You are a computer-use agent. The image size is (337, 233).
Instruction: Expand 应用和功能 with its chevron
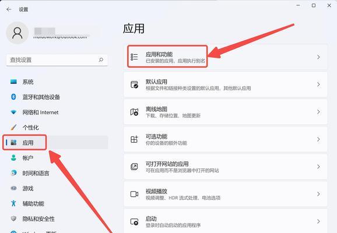[x=318, y=57]
